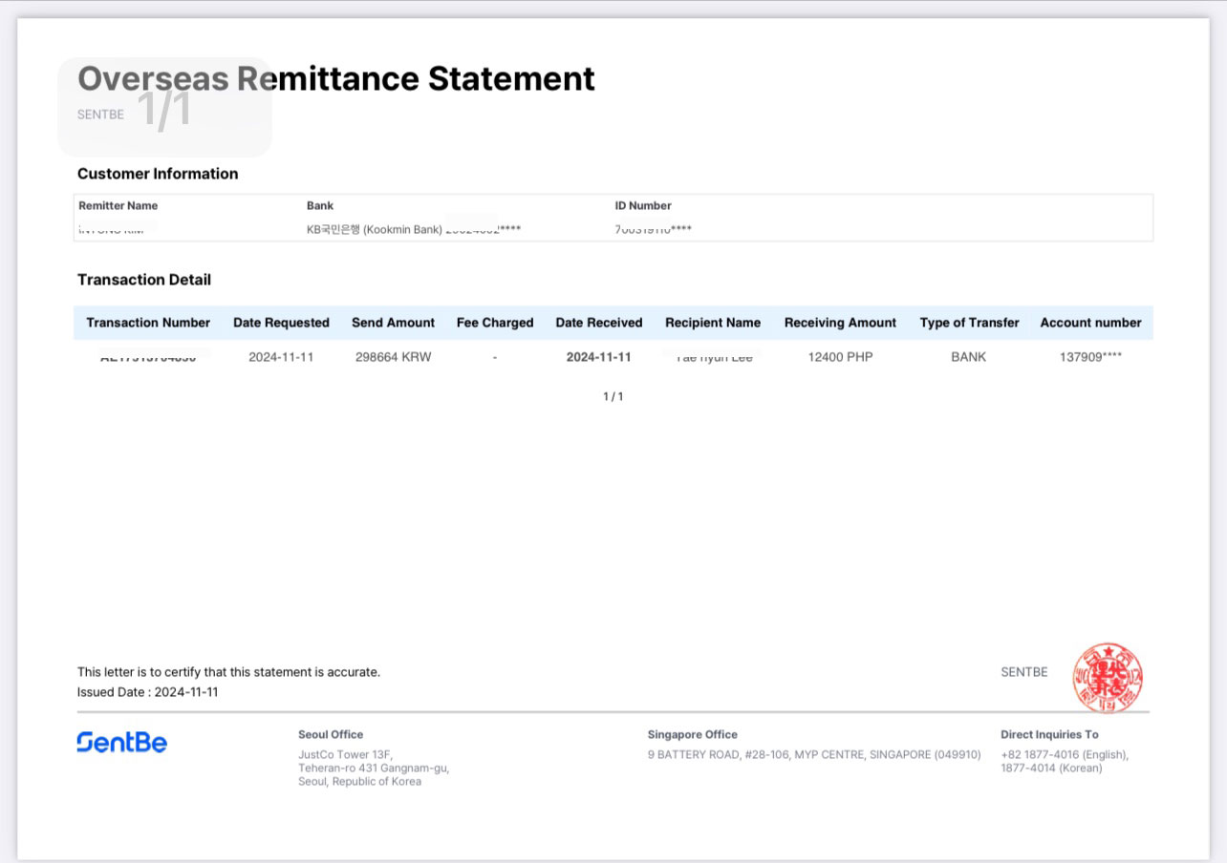Click the Type of Transfer column header
Image resolution: width=1227 pixels, height=863 pixels.
[x=969, y=323]
